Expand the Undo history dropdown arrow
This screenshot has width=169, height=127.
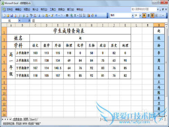[59, 16]
